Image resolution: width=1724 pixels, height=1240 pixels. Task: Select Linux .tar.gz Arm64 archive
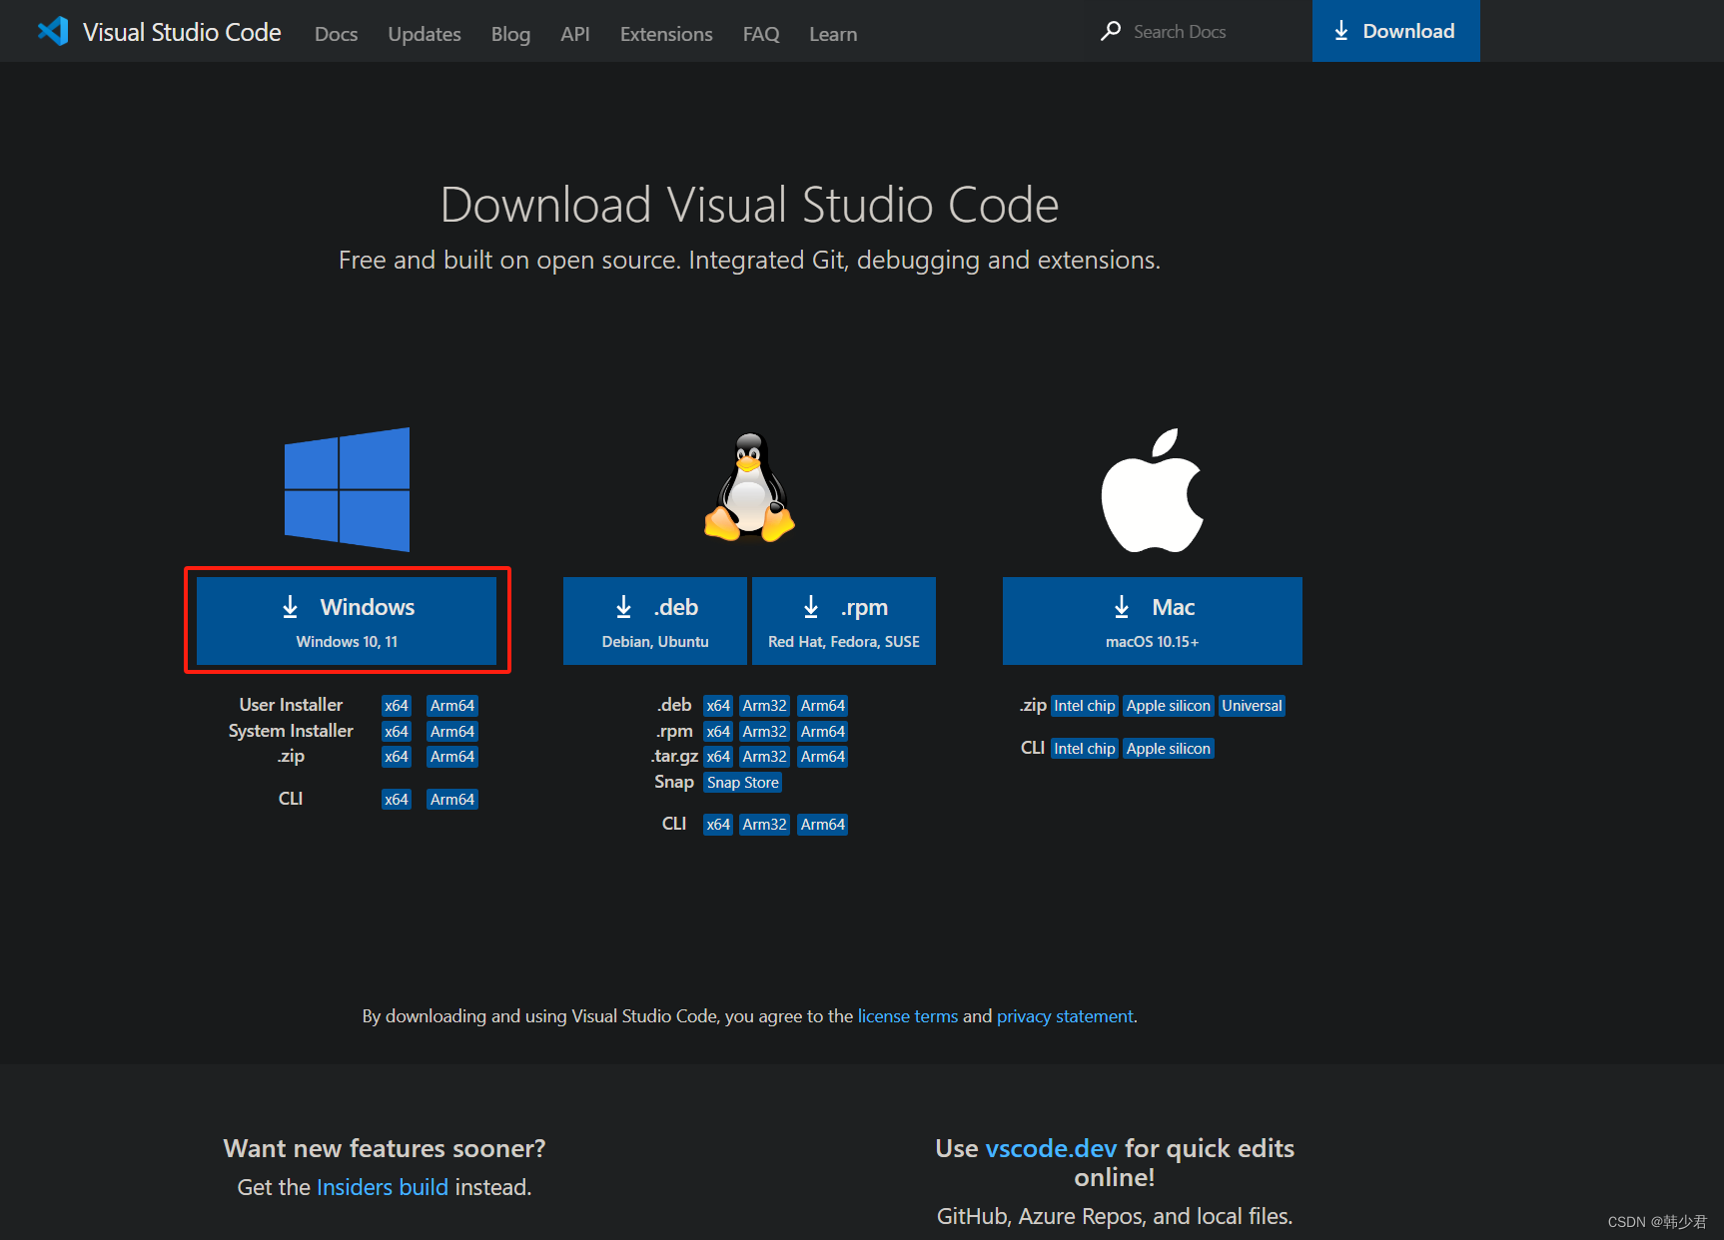[x=823, y=757]
